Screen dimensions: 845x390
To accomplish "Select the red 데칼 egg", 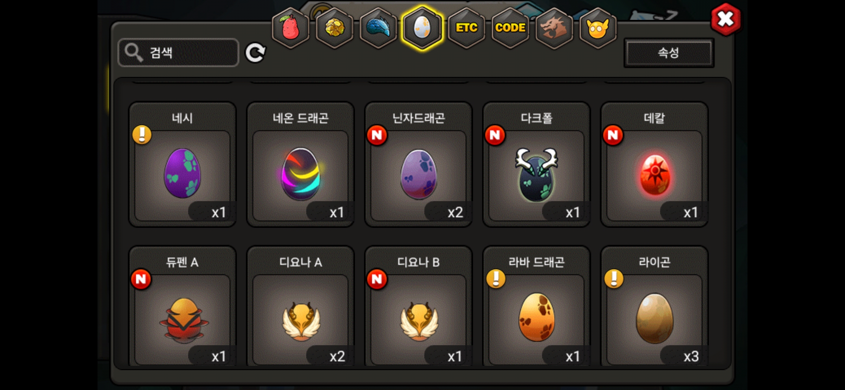I will [x=654, y=164].
